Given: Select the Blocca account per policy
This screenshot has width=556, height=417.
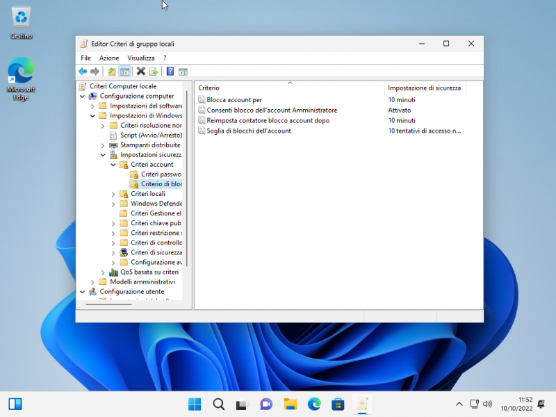Looking at the screenshot, I should click(234, 99).
